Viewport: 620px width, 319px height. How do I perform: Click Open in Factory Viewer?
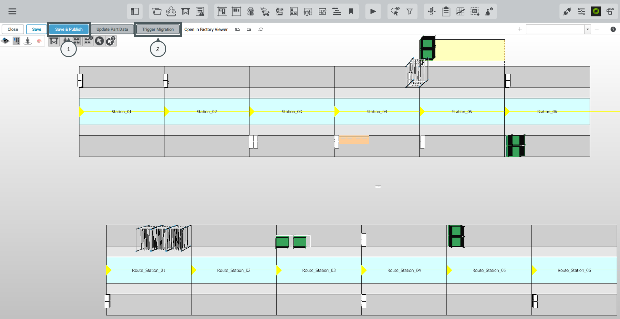pos(206,29)
